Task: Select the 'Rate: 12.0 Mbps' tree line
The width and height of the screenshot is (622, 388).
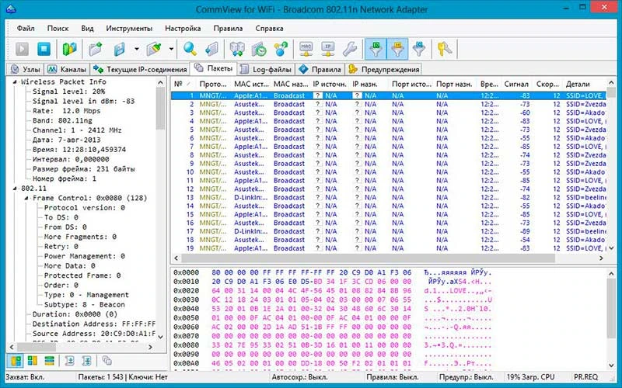Action: click(x=66, y=111)
